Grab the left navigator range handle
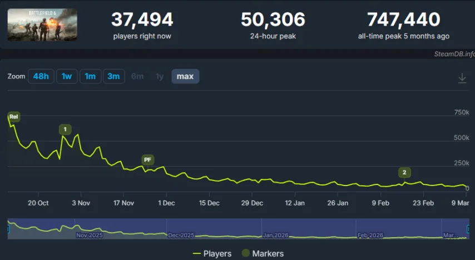 (9, 229)
